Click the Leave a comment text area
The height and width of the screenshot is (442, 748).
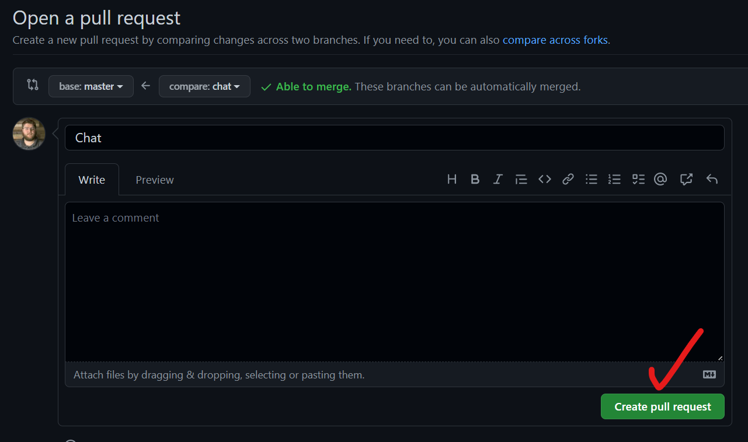pyautogui.click(x=395, y=282)
